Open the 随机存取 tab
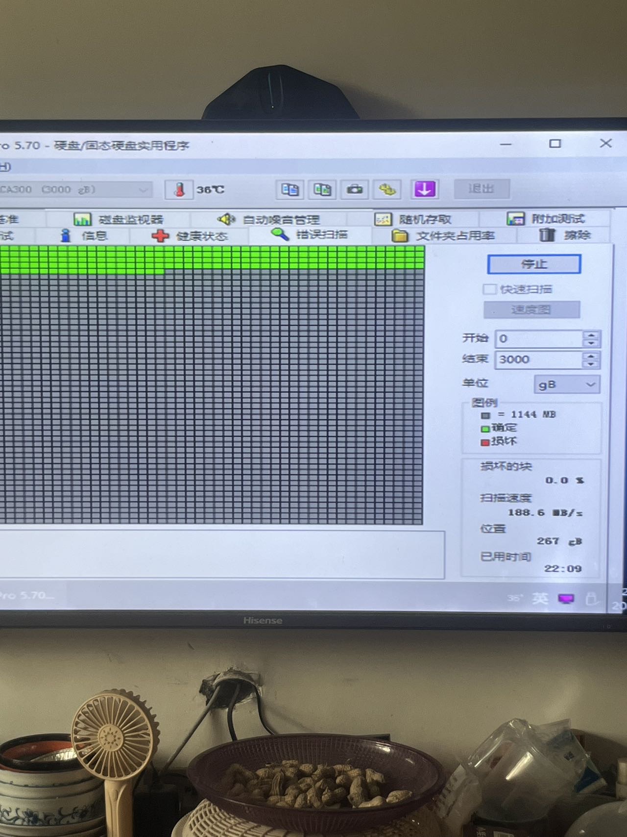 (x=413, y=219)
